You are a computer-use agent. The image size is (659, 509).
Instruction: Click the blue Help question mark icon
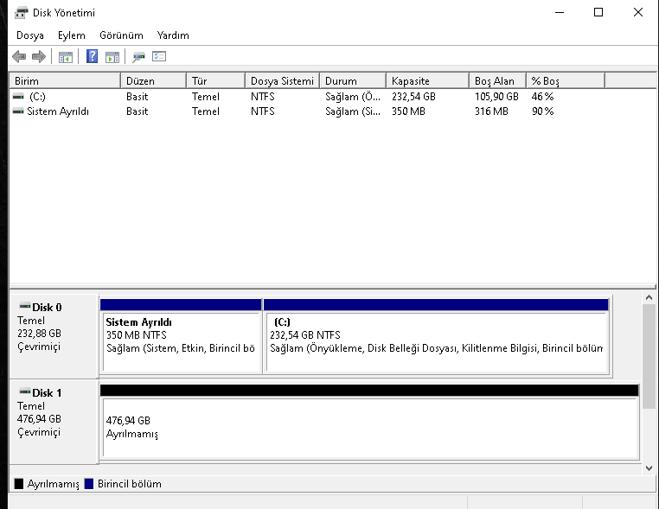[92, 57]
